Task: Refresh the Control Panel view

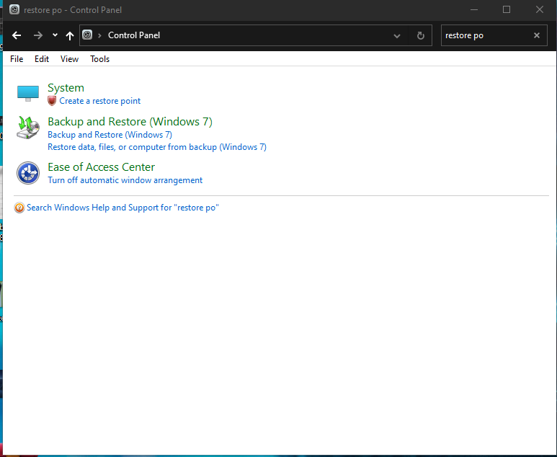Action: click(x=421, y=35)
